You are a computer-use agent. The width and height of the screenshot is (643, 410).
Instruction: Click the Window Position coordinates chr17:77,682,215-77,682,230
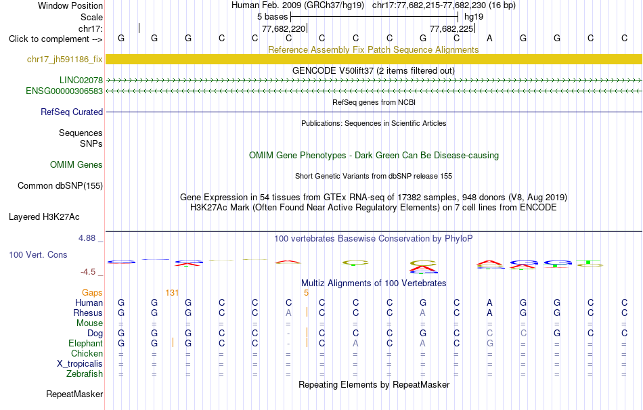click(x=429, y=5)
